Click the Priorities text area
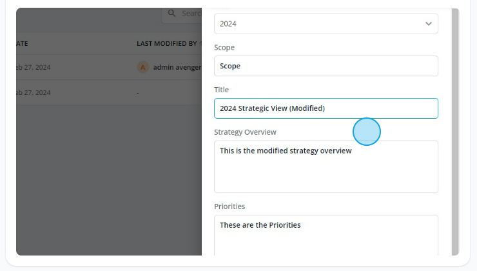The image size is (477, 271). pyautogui.click(x=326, y=235)
